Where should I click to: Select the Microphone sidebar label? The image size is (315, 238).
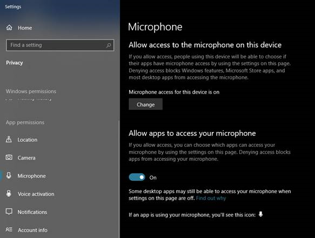point(31,176)
